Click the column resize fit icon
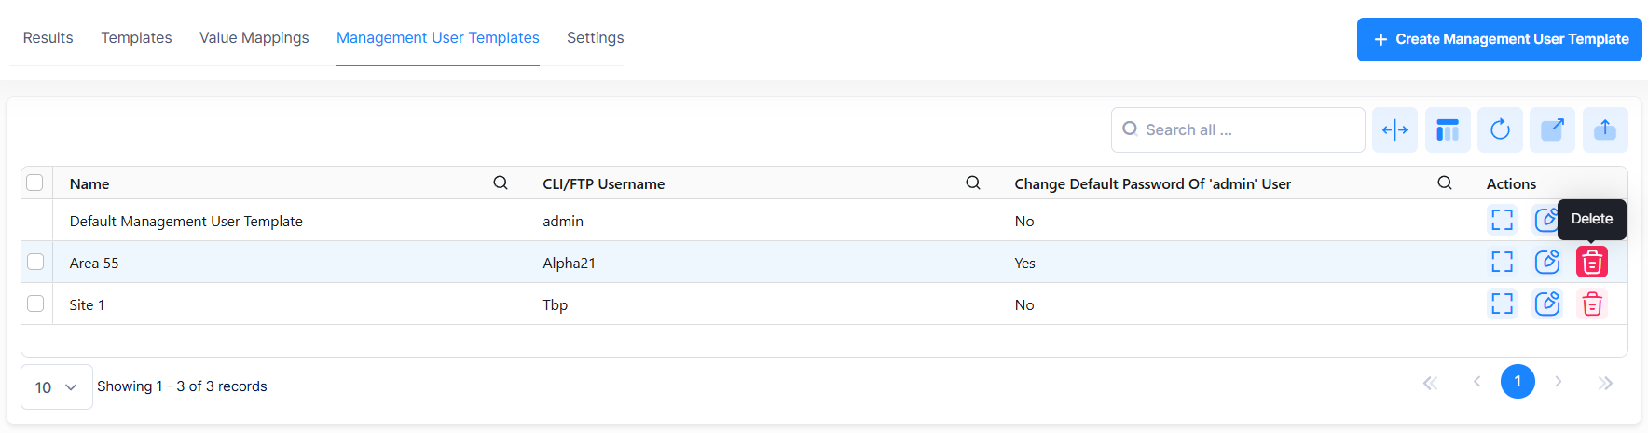The height and width of the screenshot is (433, 1648). click(1394, 130)
